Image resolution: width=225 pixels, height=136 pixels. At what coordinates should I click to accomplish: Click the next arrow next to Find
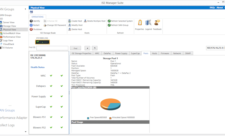(x=95, y=48)
